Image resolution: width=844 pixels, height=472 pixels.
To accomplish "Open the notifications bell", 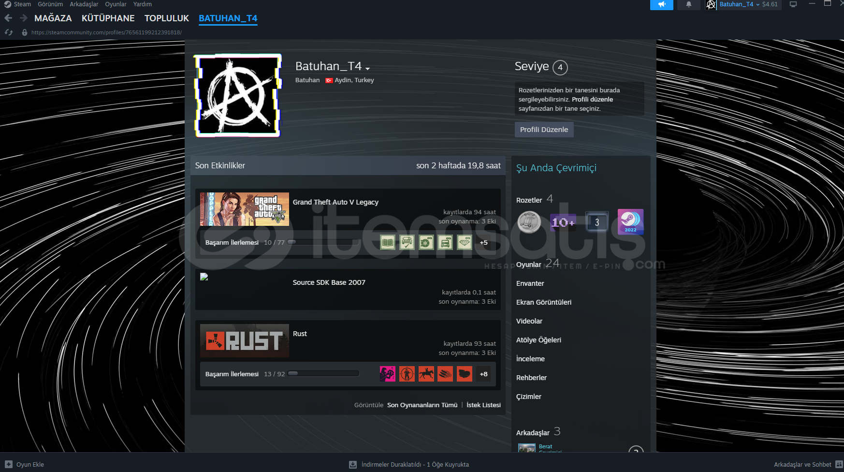I will point(689,4).
